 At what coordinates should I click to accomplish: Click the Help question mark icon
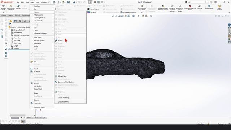215,2
